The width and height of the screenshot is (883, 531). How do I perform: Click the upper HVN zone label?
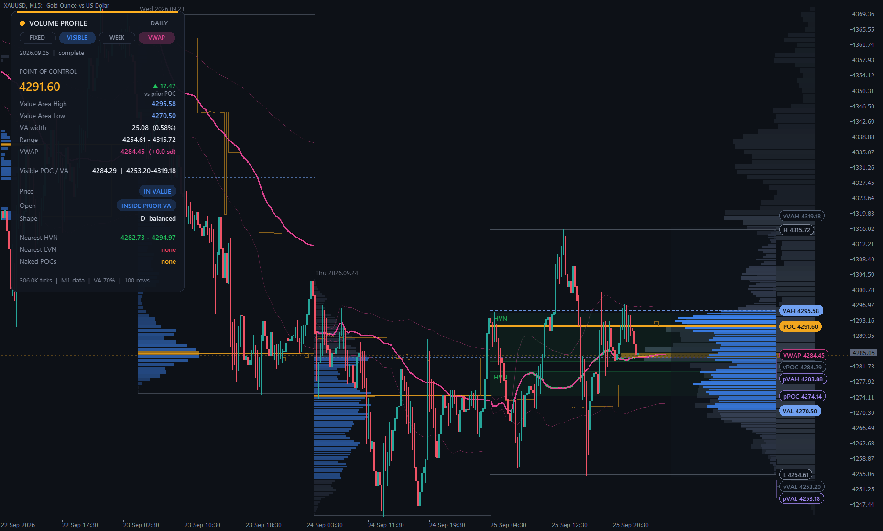pyautogui.click(x=501, y=319)
